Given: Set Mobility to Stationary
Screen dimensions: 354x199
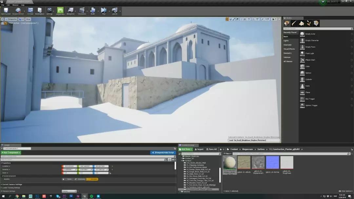Looking at the screenshot, I should pos(80,179).
